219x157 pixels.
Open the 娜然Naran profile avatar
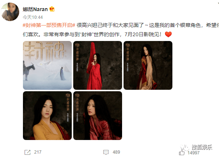pyautogui.click(x=10, y=12)
